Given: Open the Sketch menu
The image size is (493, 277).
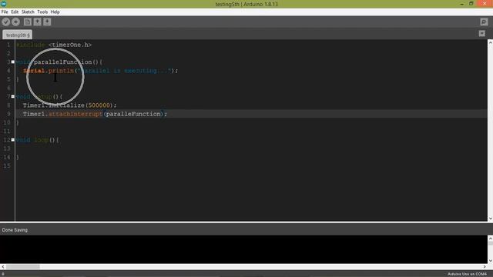Looking at the screenshot, I should pos(28,12).
